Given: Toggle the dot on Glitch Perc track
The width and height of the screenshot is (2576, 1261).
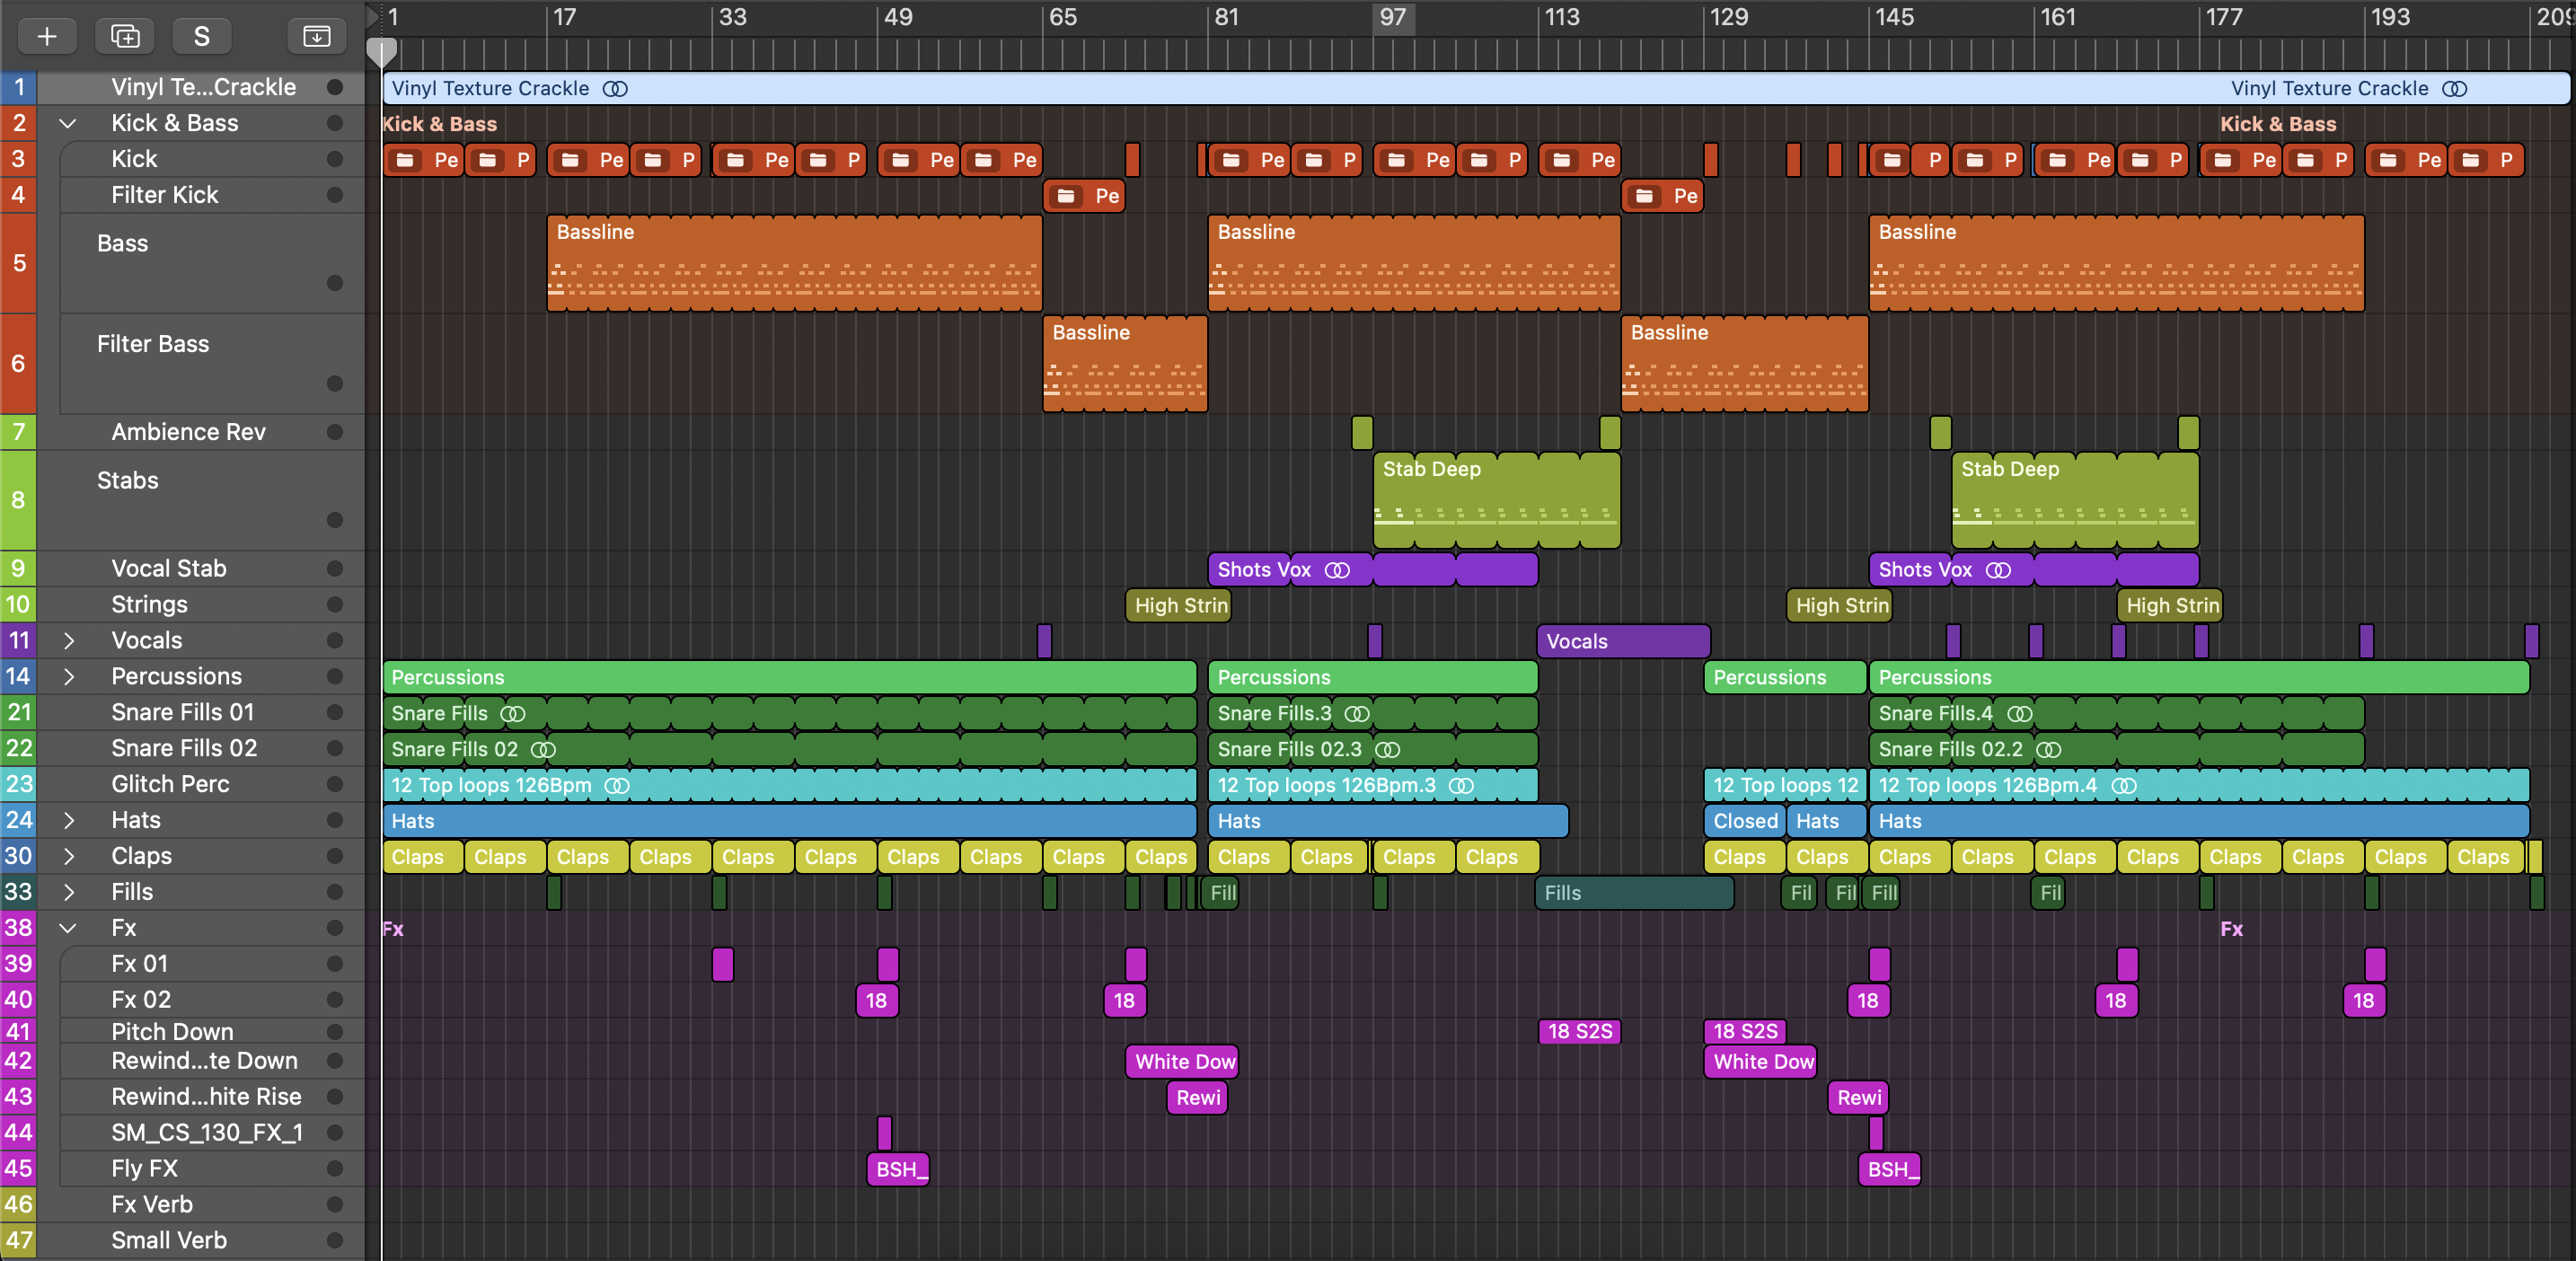Looking at the screenshot, I should tap(335, 784).
